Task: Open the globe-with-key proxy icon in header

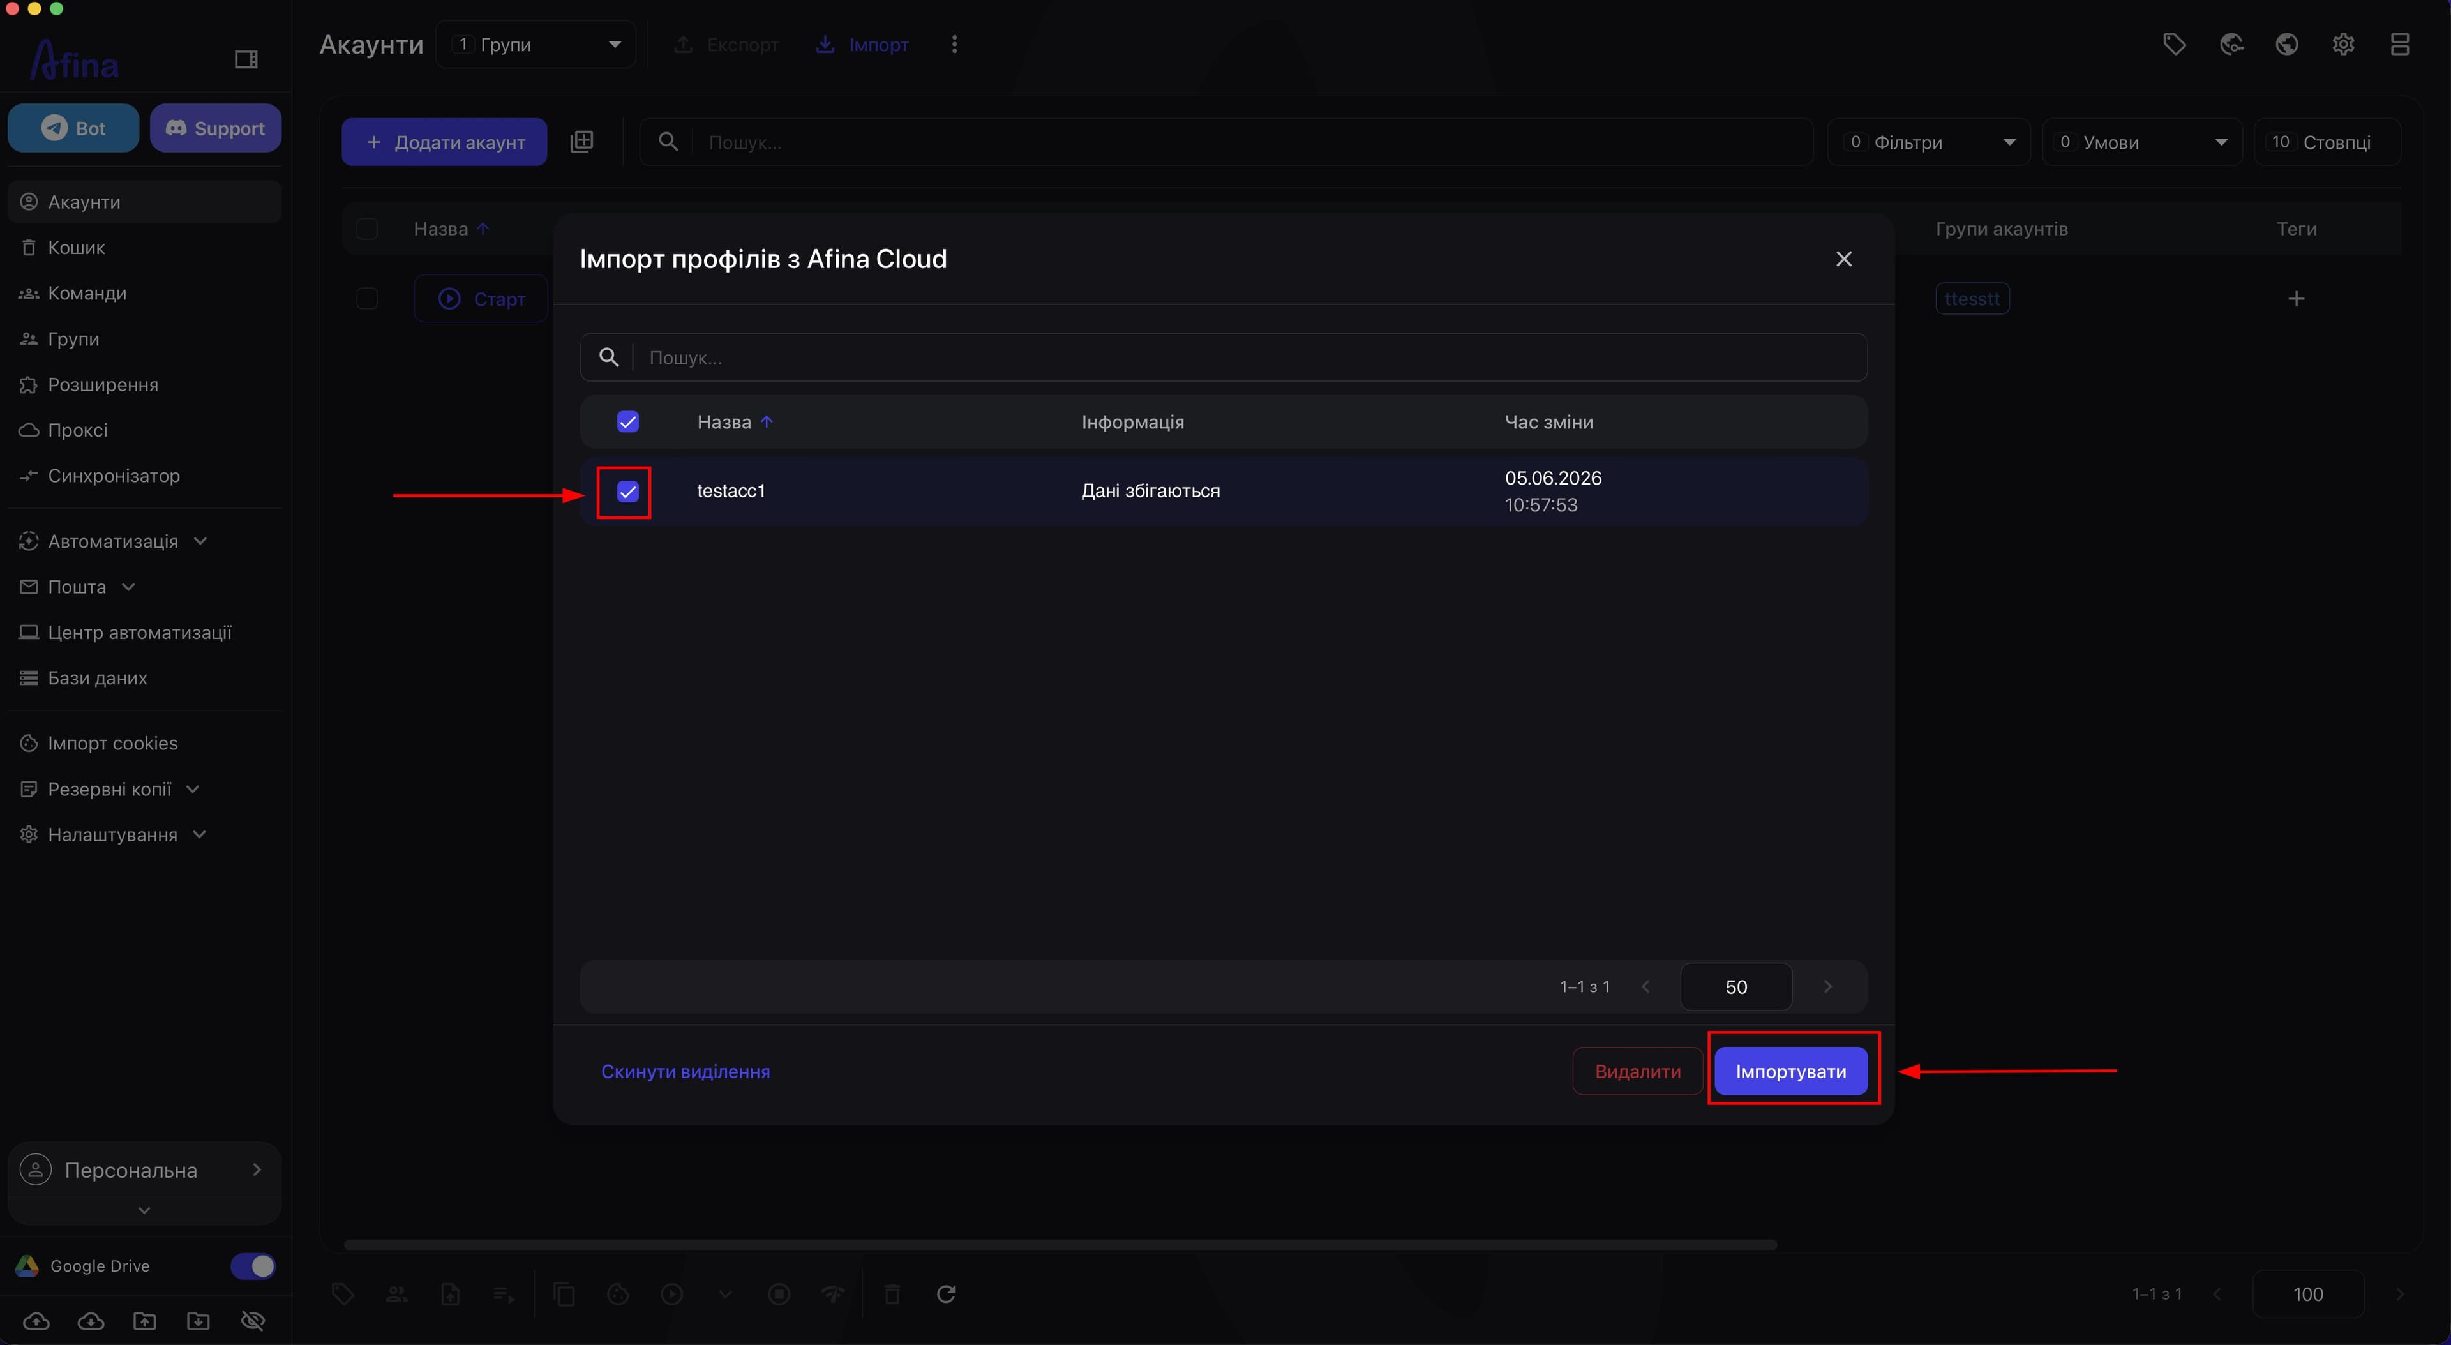Action: [2231, 45]
